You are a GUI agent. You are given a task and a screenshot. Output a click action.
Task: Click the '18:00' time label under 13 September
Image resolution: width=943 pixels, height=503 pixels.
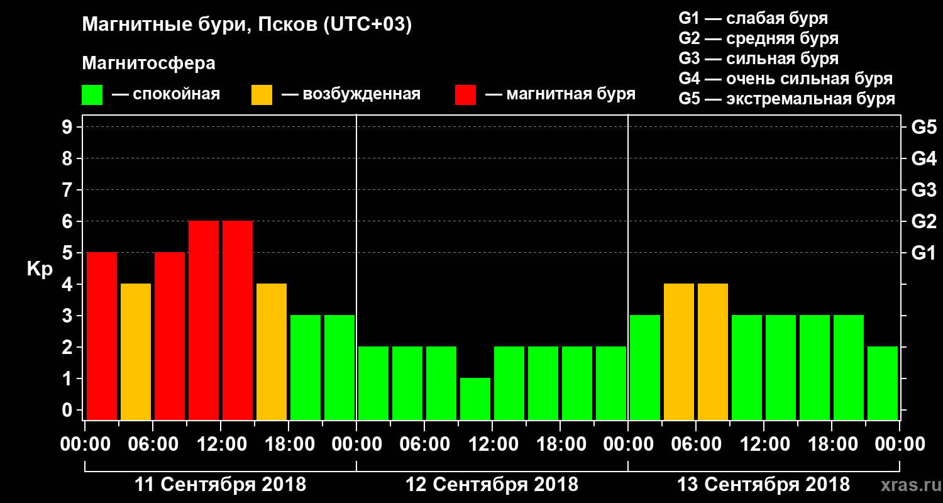click(x=832, y=445)
